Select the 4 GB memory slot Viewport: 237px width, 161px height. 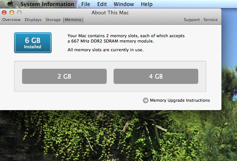pos(156,76)
